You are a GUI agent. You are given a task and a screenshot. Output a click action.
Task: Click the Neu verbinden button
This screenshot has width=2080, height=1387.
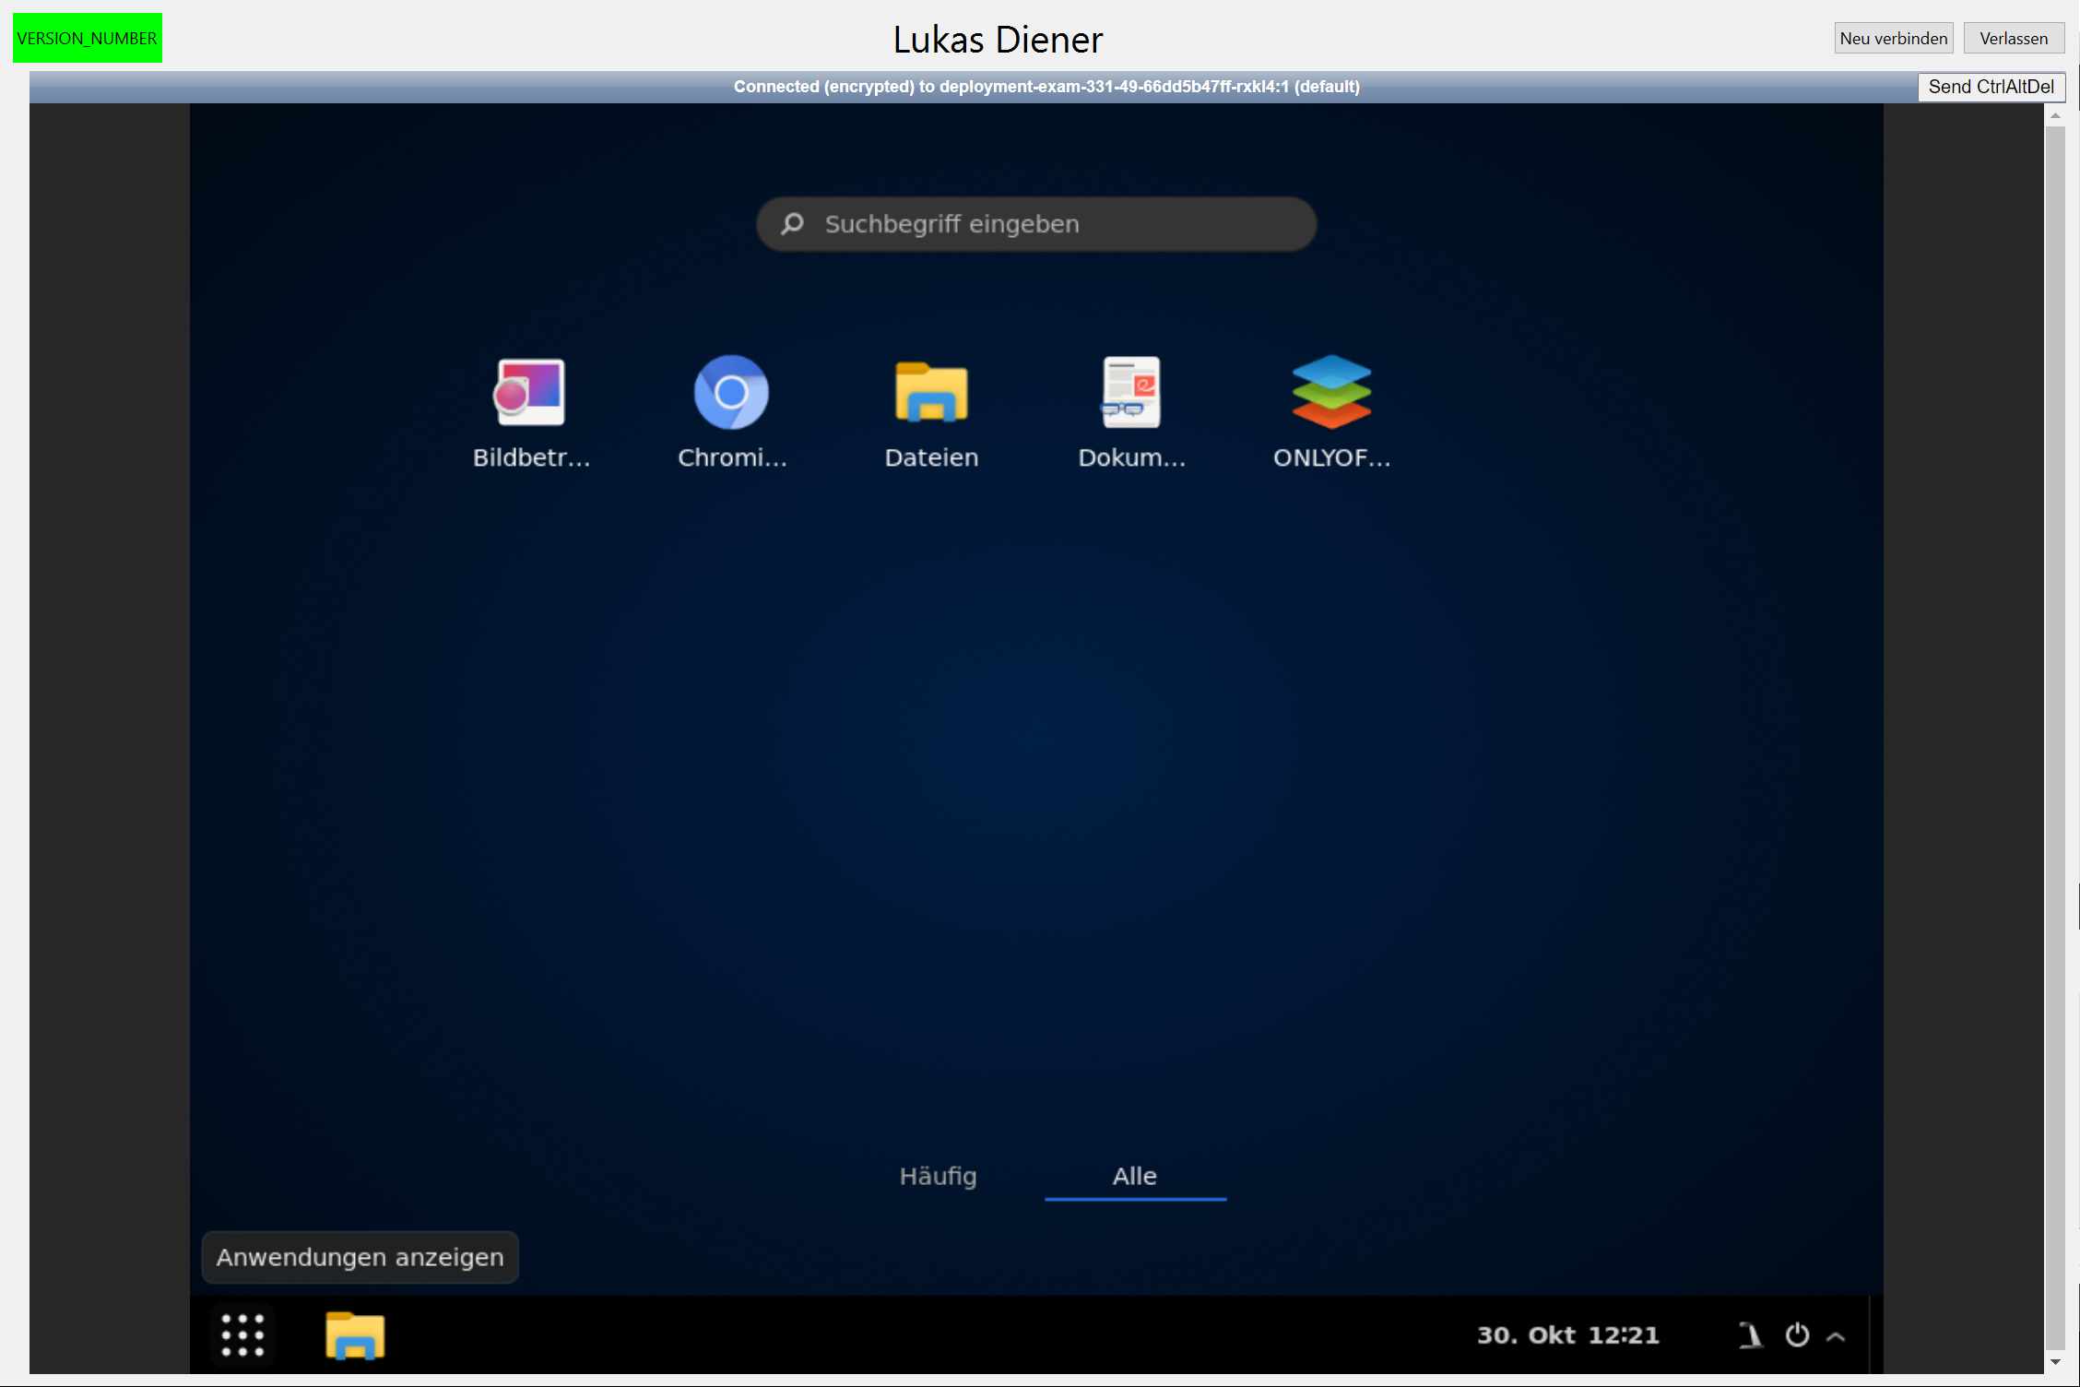tap(1894, 38)
